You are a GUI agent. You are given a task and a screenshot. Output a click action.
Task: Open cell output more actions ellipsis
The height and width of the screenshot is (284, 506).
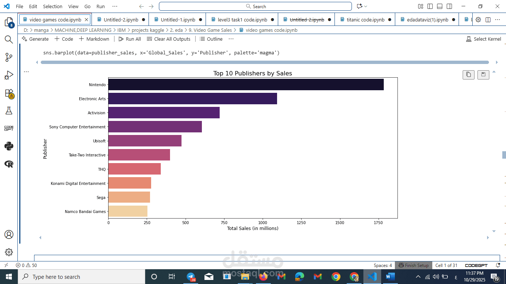[x=26, y=72]
